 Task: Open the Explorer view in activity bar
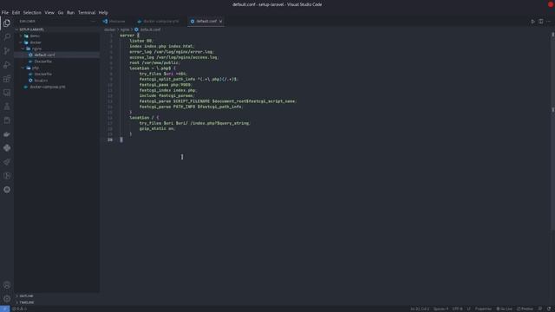[x=7, y=23]
